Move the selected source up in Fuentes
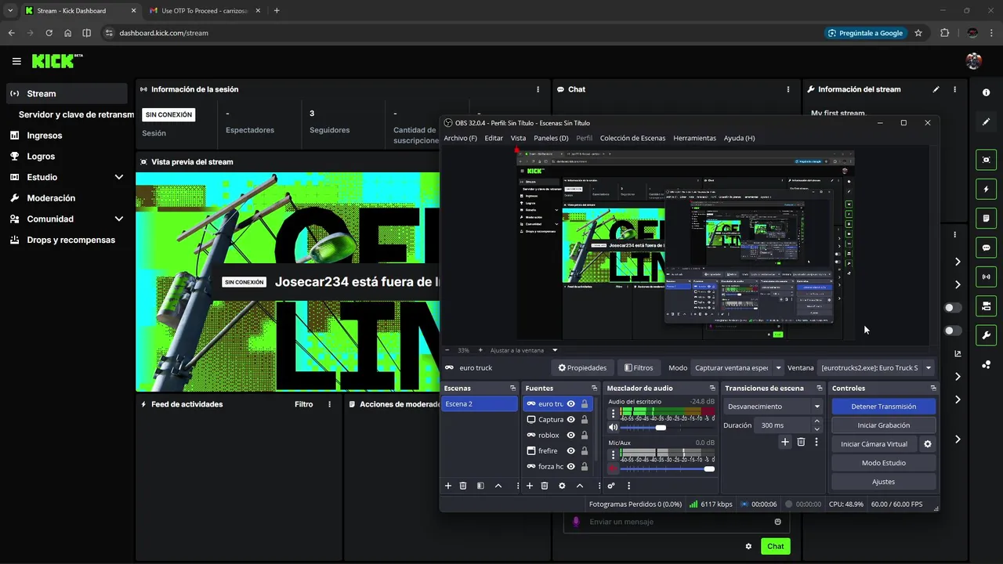This screenshot has width=1003, height=564. point(580,486)
